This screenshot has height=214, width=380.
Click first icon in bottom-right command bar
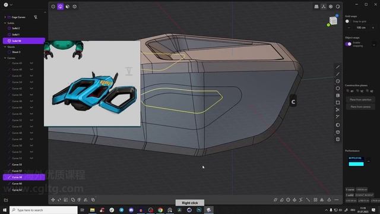coord(275,200)
